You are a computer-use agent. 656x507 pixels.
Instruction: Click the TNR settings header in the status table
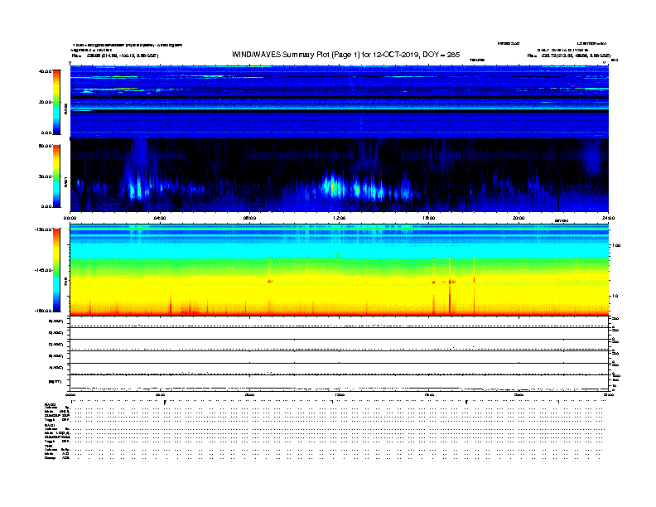(48, 446)
